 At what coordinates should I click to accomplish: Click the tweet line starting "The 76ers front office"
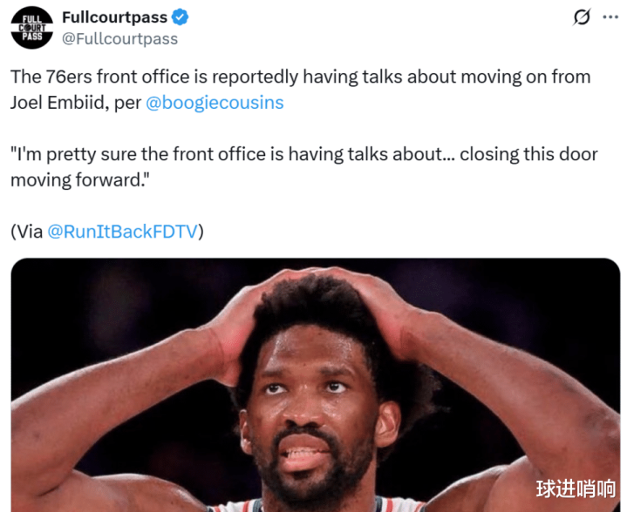pos(300,77)
